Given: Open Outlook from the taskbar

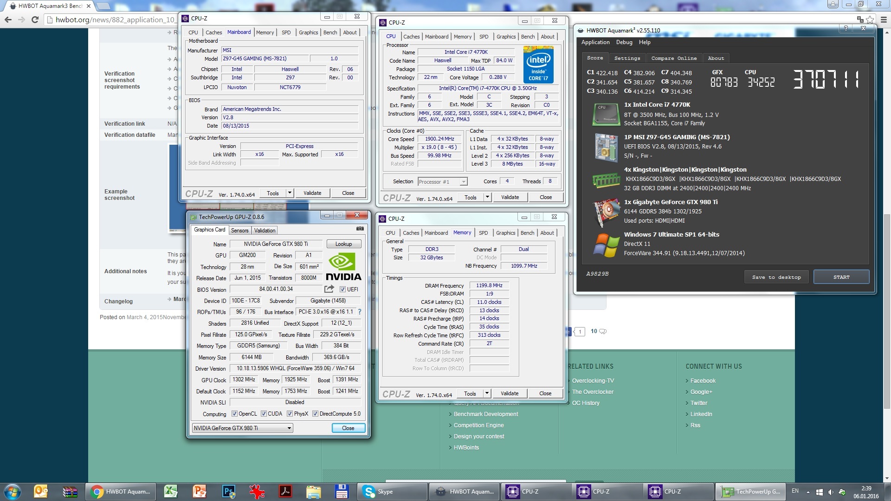Looking at the screenshot, I should click(41, 491).
